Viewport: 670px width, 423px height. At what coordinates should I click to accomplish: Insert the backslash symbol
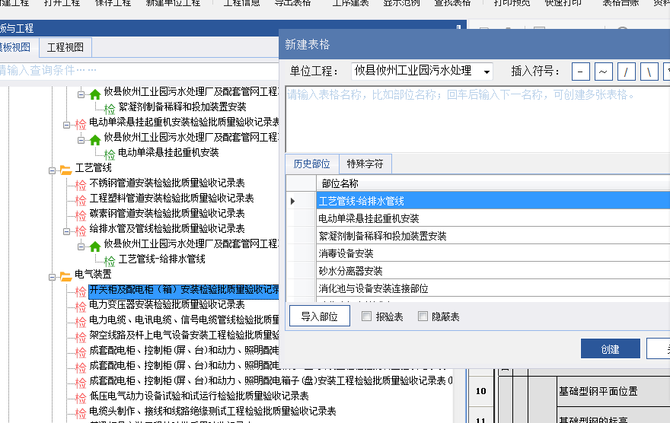click(649, 72)
